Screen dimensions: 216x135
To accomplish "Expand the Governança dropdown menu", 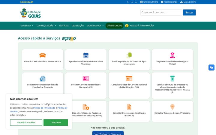I will pos(95,25).
